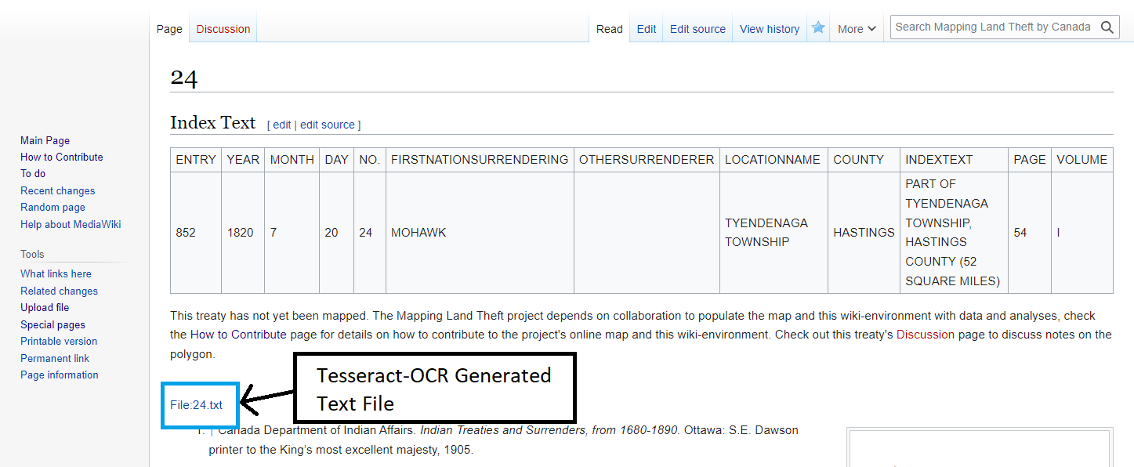Open a Random page

[x=53, y=207]
